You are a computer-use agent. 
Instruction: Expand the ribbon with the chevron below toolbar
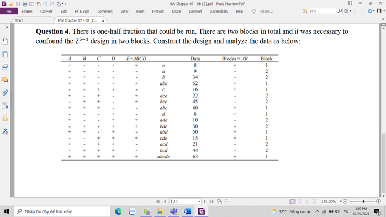[x=383, y=19]
